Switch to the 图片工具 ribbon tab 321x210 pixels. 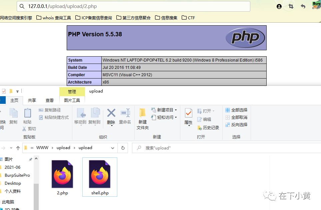click(72, 101)
